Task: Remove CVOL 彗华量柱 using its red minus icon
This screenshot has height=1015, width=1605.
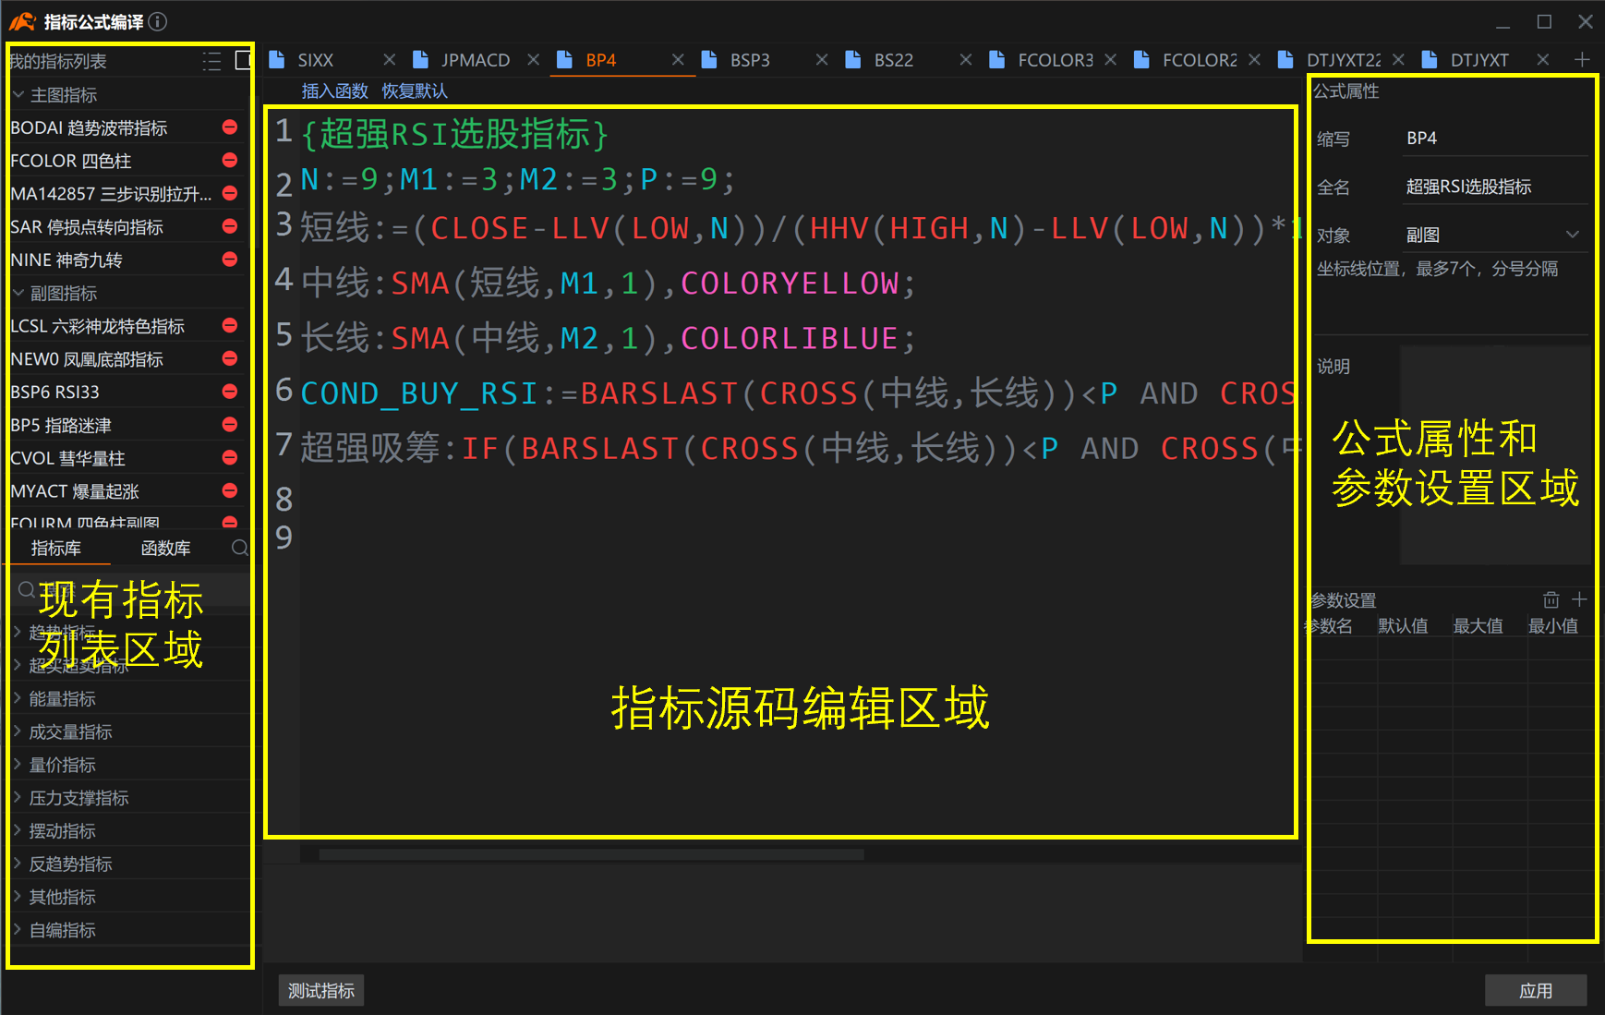Action: [230, 458]
